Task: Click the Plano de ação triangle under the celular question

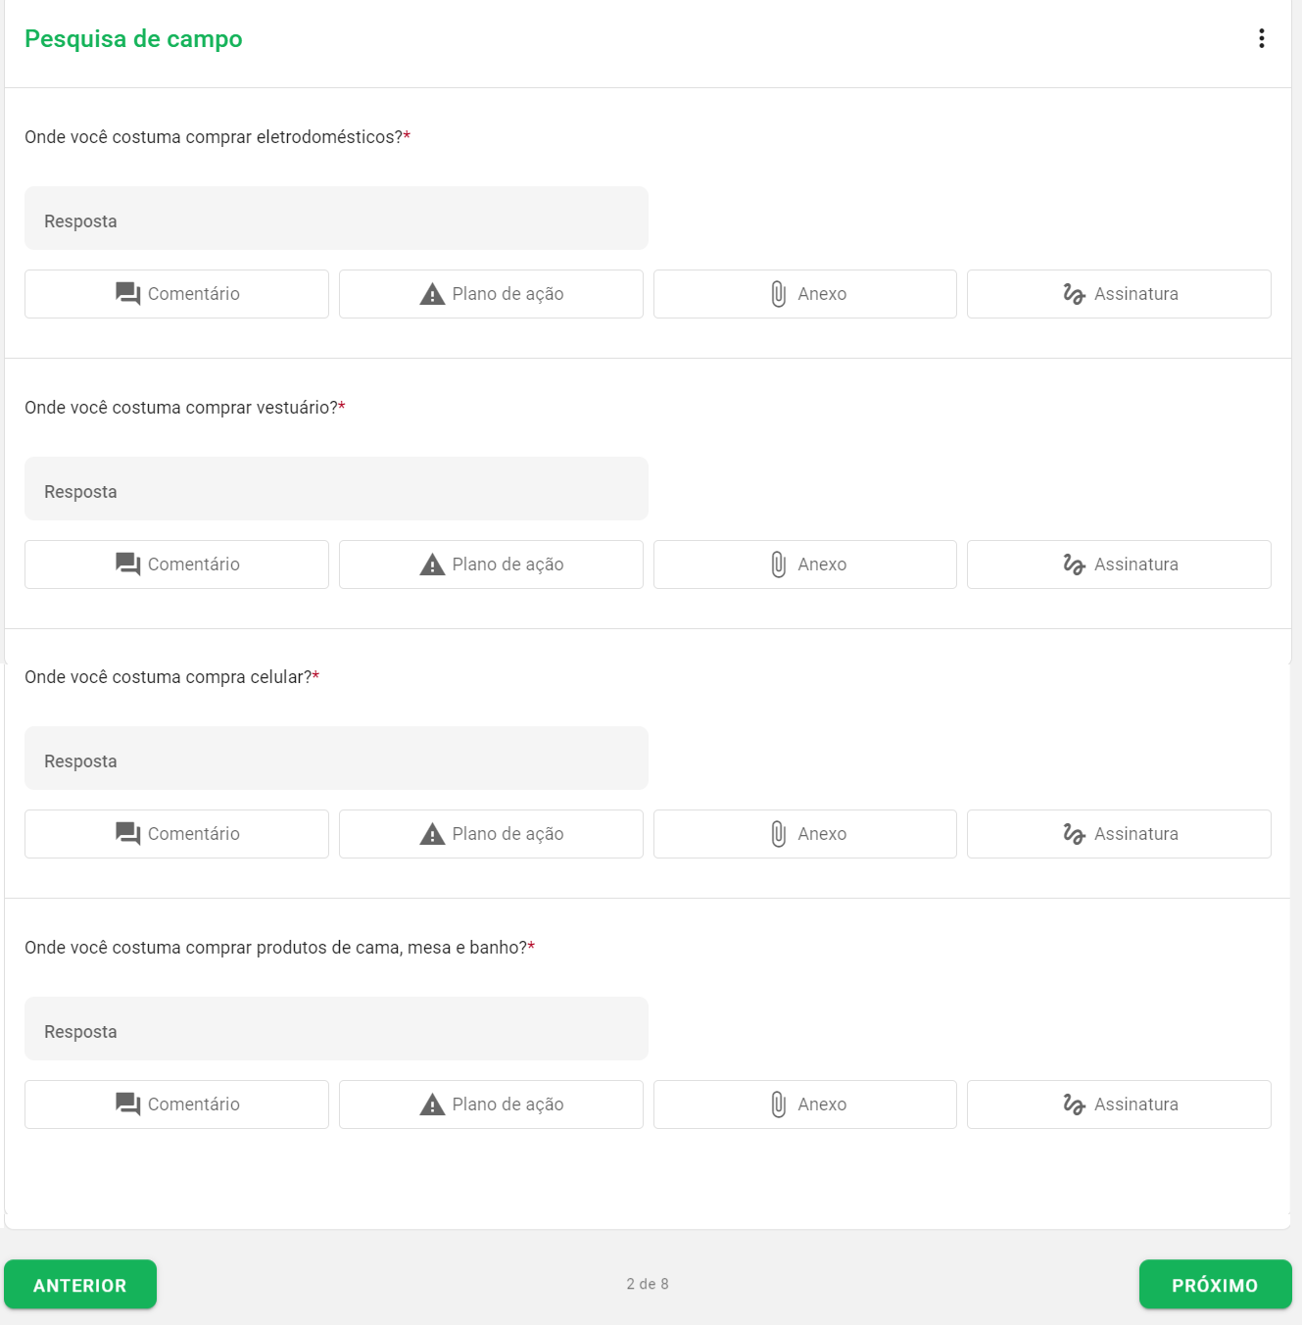Action: coord(431,833)
